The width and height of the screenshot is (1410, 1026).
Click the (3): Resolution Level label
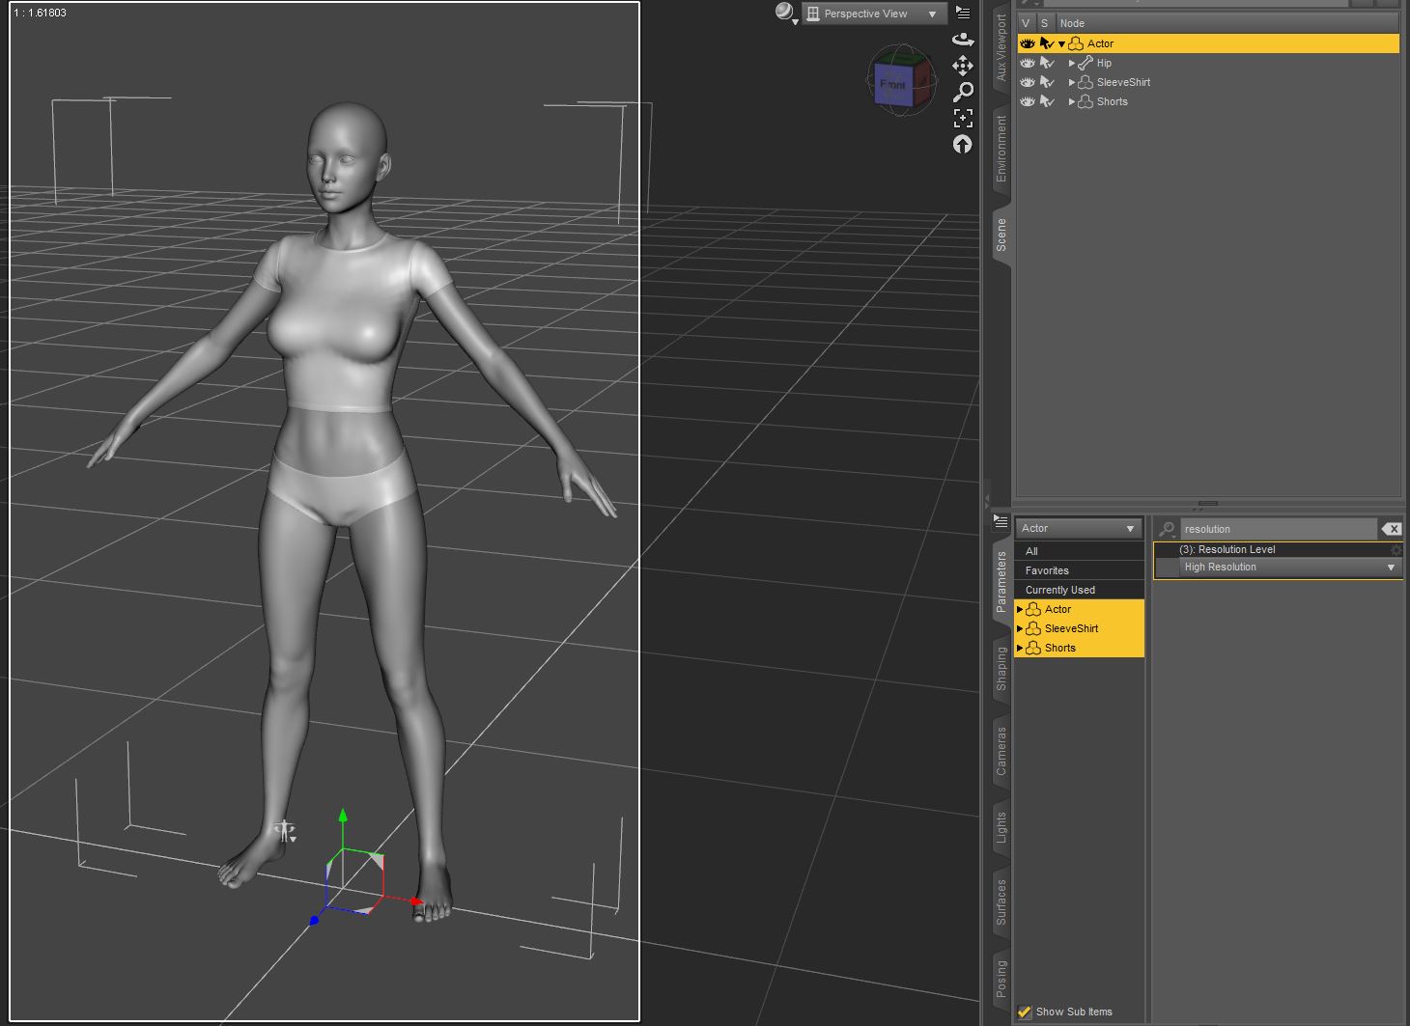coord(1227,549)
